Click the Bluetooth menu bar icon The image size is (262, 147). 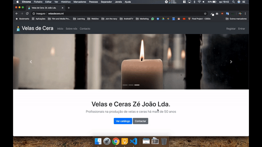[x=194, y=2]
